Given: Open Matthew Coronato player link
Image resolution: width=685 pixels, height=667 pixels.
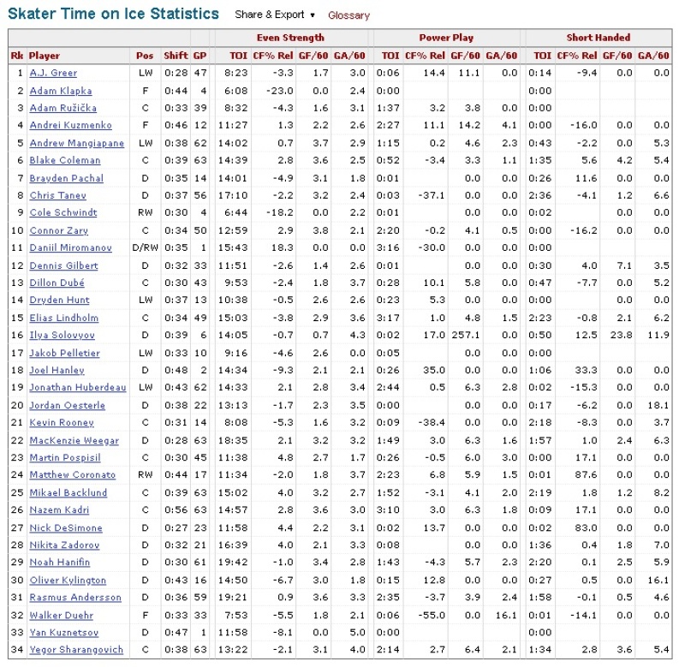Looking at the screenshot, I should point(73,475).
